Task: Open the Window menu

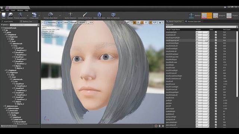Action: [20, 10]
